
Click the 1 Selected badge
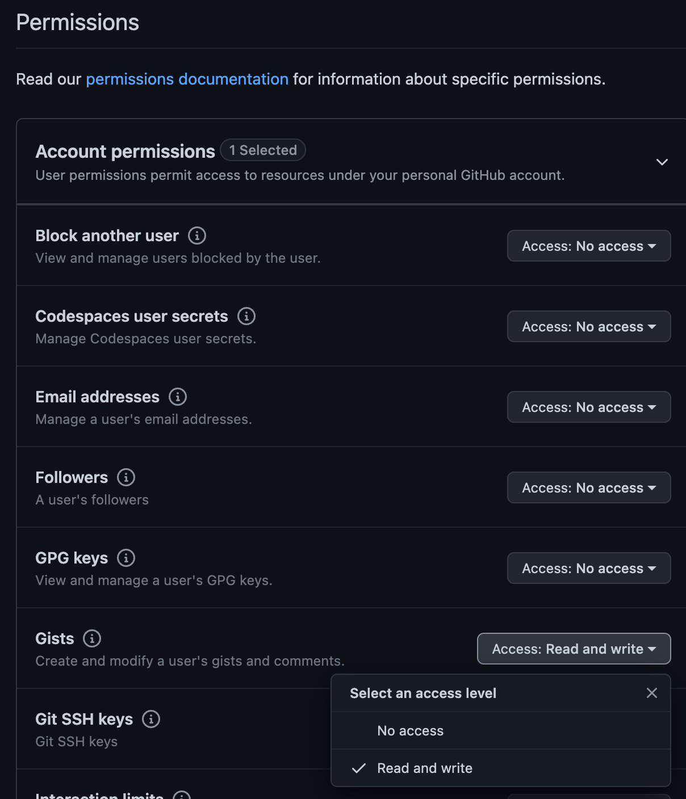pos(262,150)
